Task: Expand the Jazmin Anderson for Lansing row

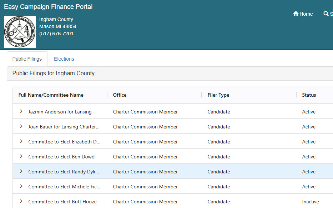Action: click(x=21, y=112)
